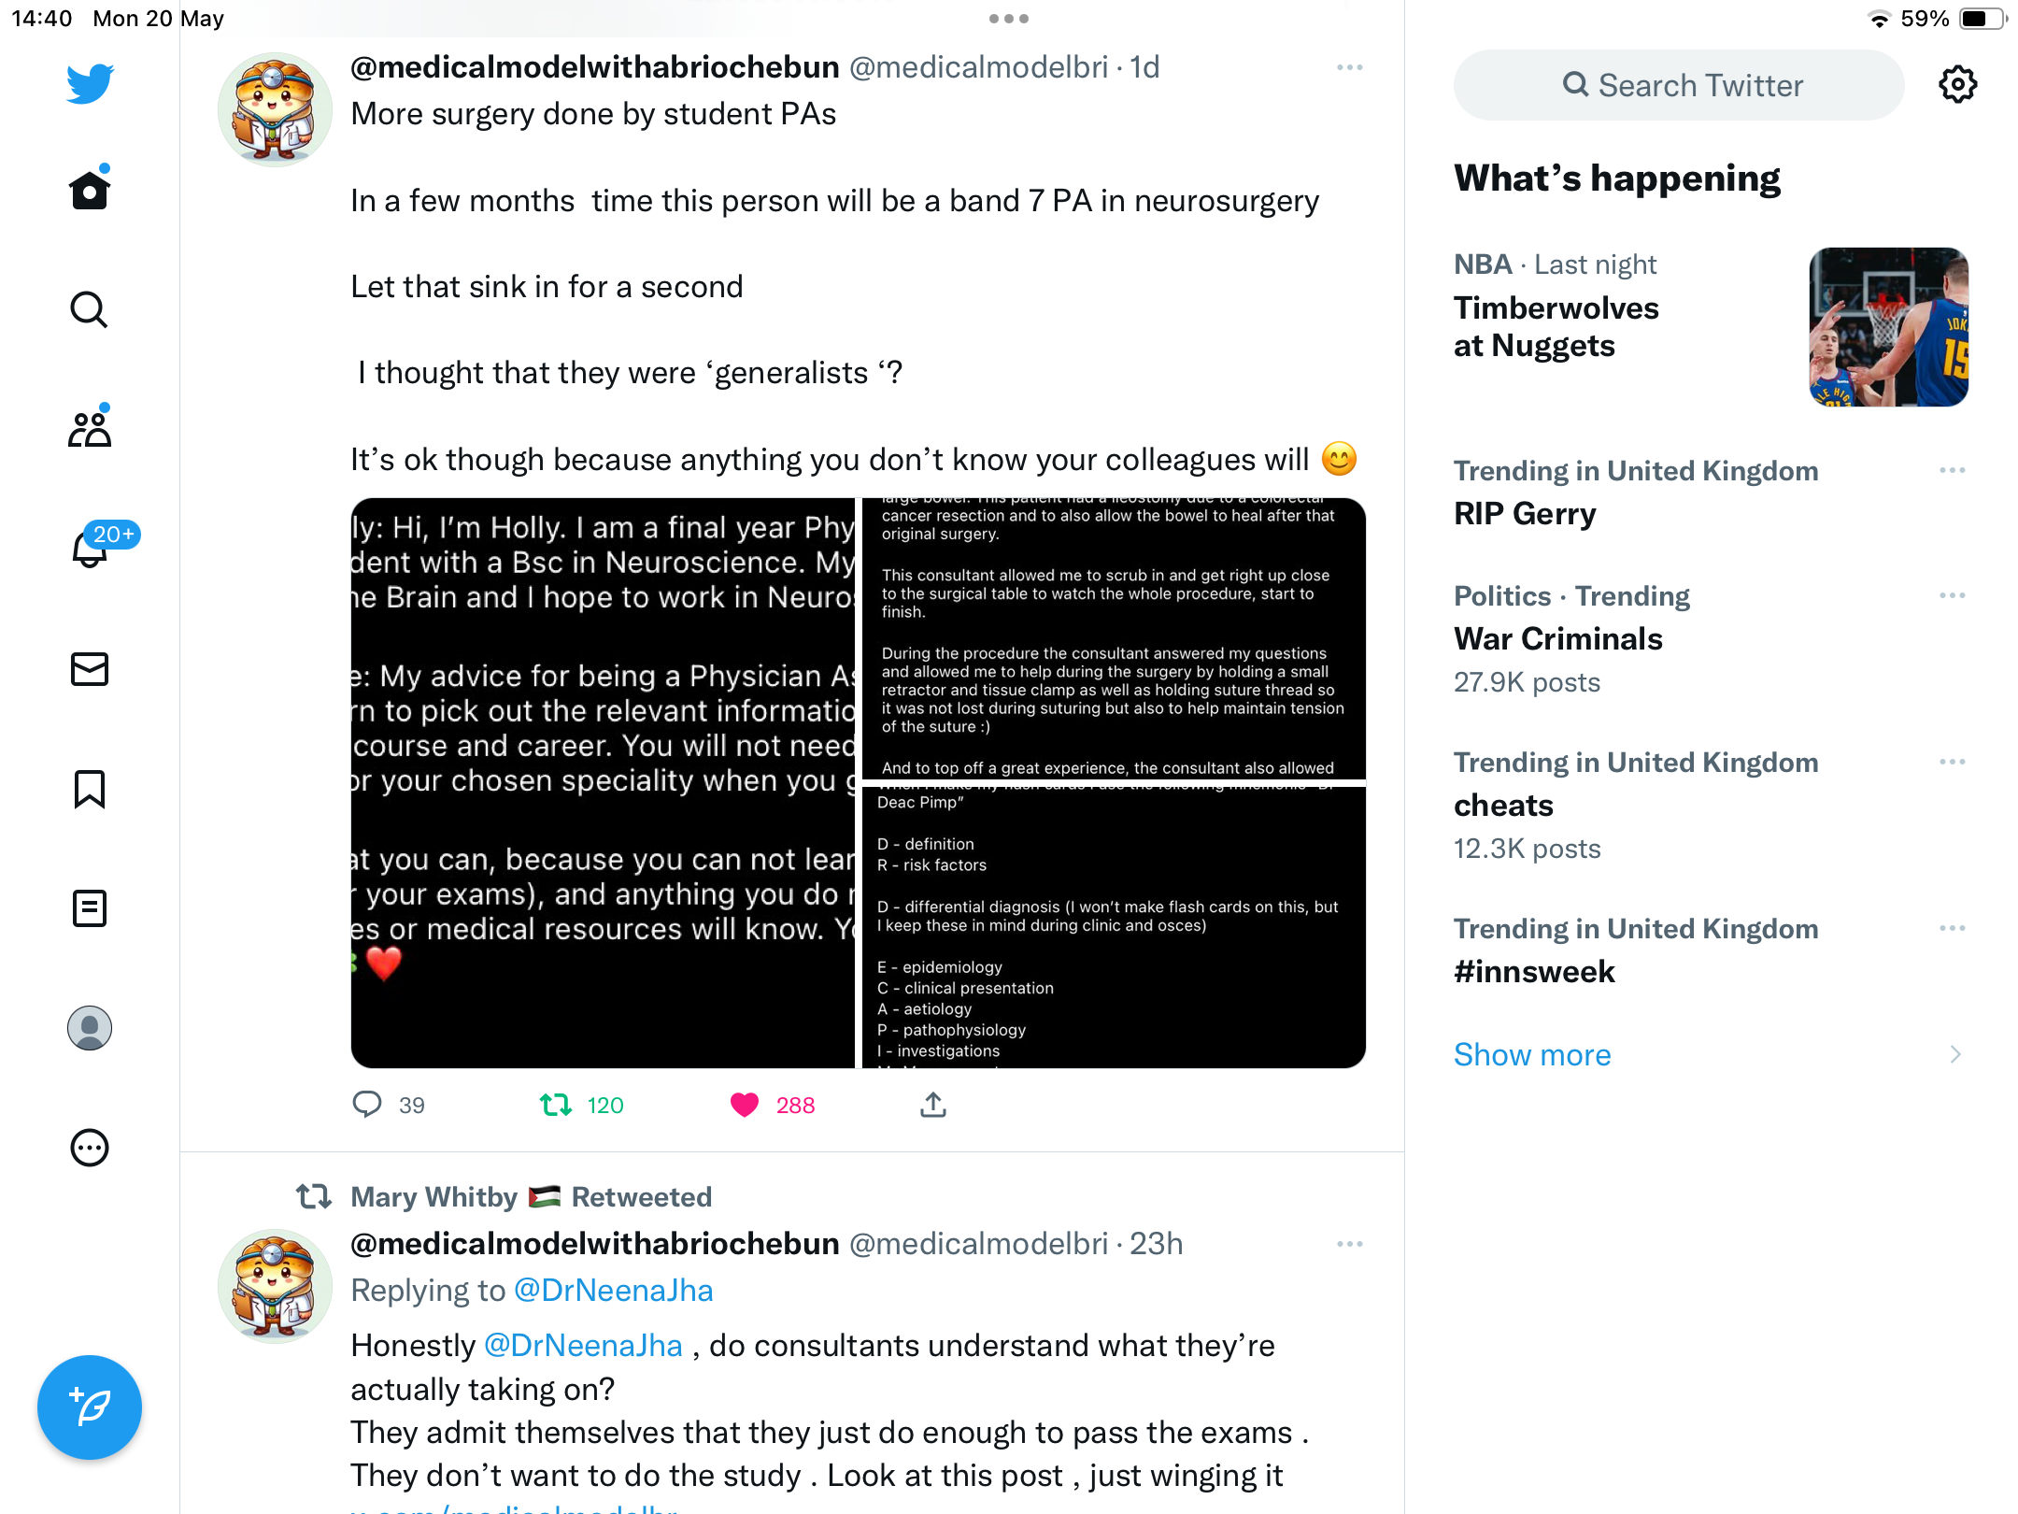Open more options for RIP Gerry trend

click(x=1952, y=470)
